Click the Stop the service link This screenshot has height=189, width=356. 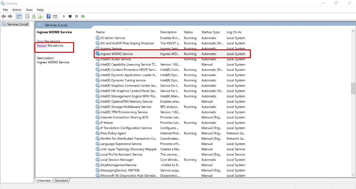point(48,41)
